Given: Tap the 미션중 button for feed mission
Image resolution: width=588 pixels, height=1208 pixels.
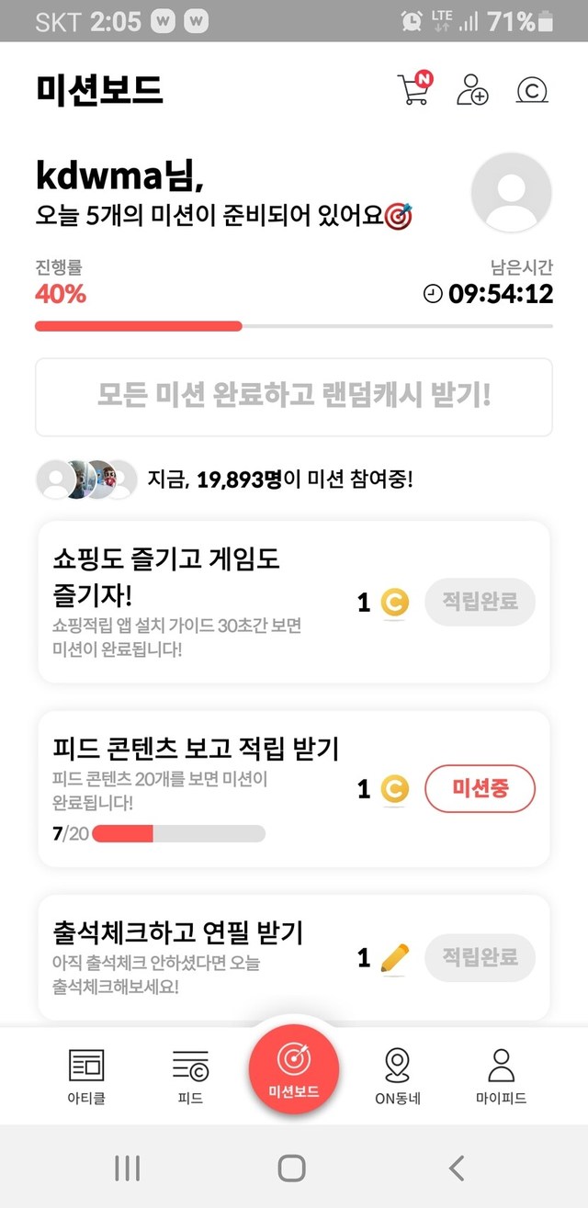Looking at the screenshot, I should (x=480, y=788).
